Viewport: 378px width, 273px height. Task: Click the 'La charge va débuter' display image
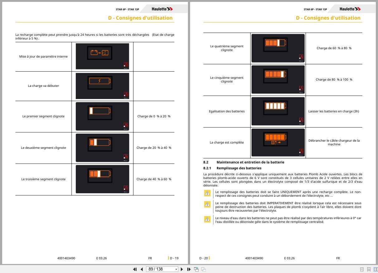[x=102, y=86]
